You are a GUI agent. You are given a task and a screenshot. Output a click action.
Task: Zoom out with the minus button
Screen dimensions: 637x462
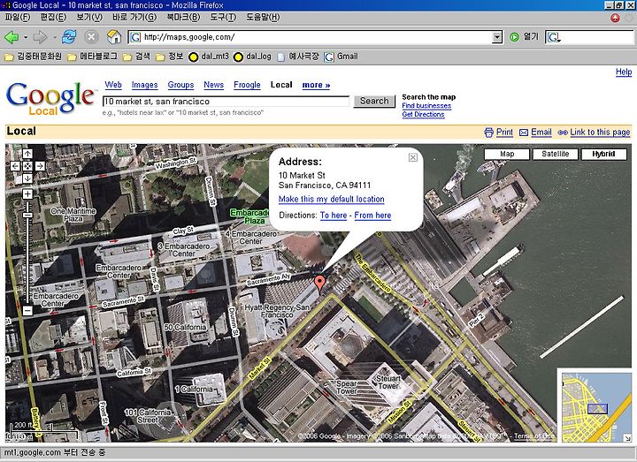pyautogui.click(x=27, y=311)
